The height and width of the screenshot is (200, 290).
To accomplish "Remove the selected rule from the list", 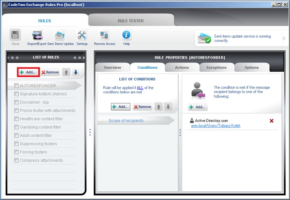I will pos(50,72).
